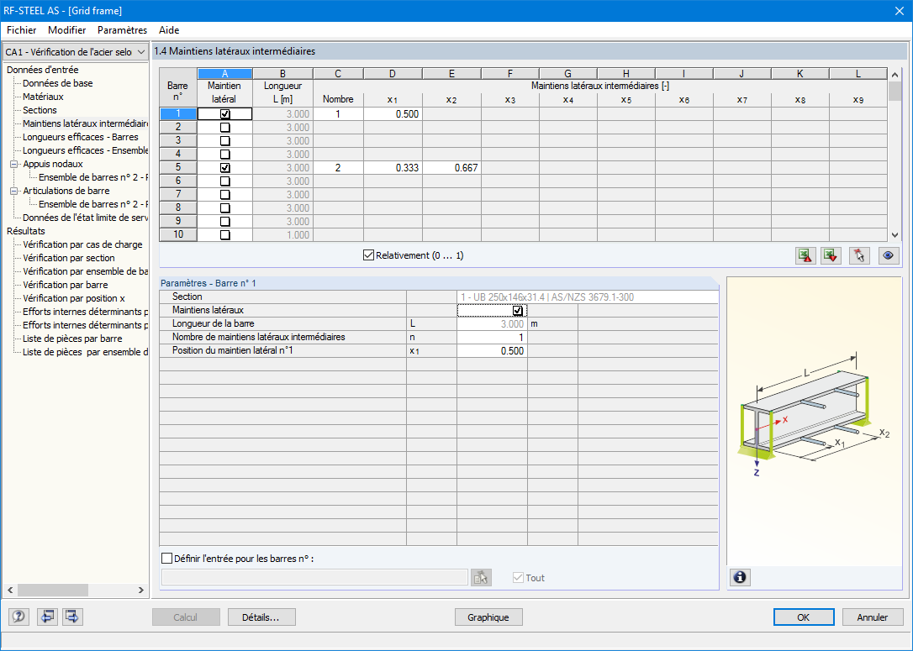913x651 pixels.
Task: Select Vérification par position x
Action: 74,298
